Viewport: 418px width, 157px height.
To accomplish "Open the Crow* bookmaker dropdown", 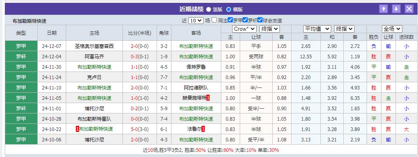I will (244, 29).
